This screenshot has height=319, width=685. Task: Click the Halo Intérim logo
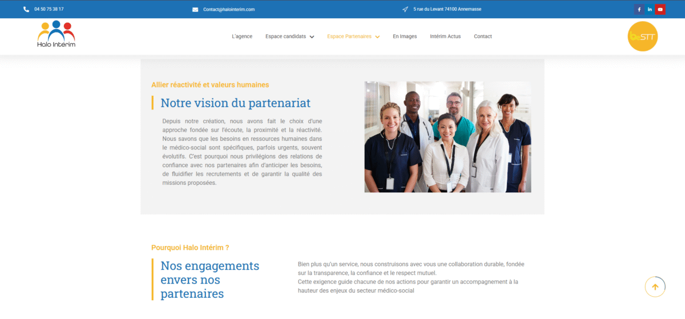coord(56,34)
